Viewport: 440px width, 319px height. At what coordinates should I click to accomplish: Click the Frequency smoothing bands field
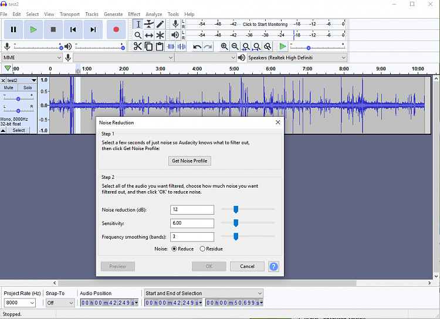pos(192,237)
